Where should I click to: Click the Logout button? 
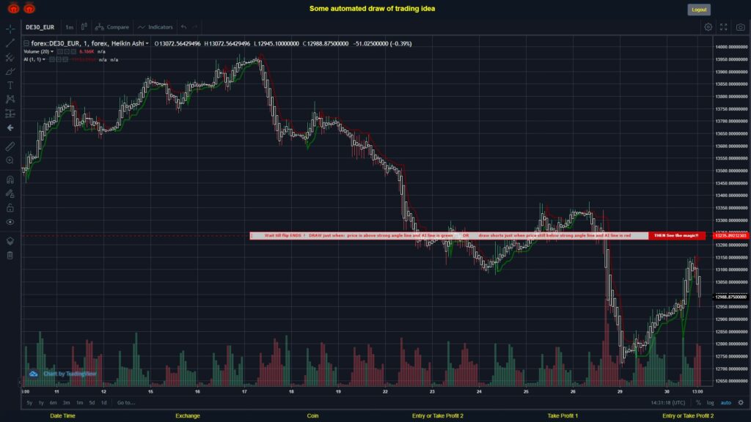click(699, 10)
